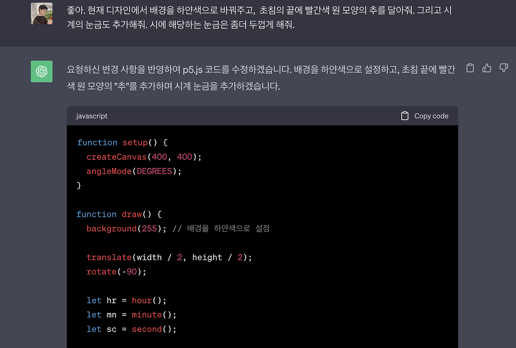Click the user profile avatar

point(42,13)
